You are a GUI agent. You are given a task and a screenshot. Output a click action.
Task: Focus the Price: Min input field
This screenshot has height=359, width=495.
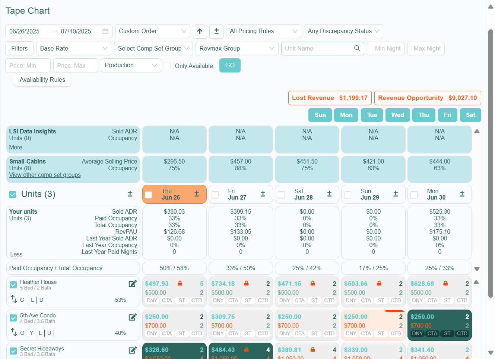click(x=28, y=65)
